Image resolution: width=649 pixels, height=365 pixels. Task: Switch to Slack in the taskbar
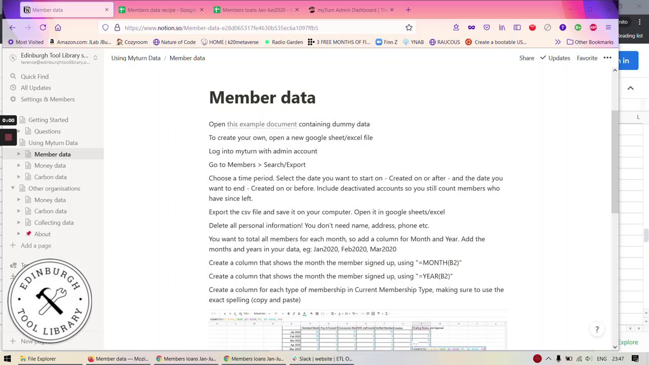[321, 359]
